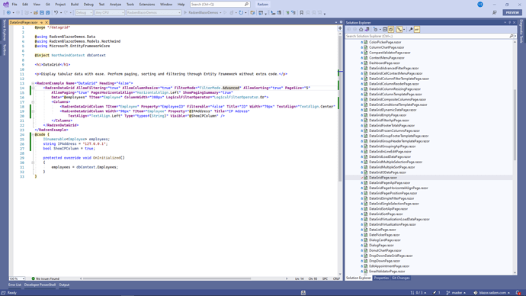
Task: Collapse the RadzenExample code block at line 13
Action: pyautogui.click(x=33, y=83)
